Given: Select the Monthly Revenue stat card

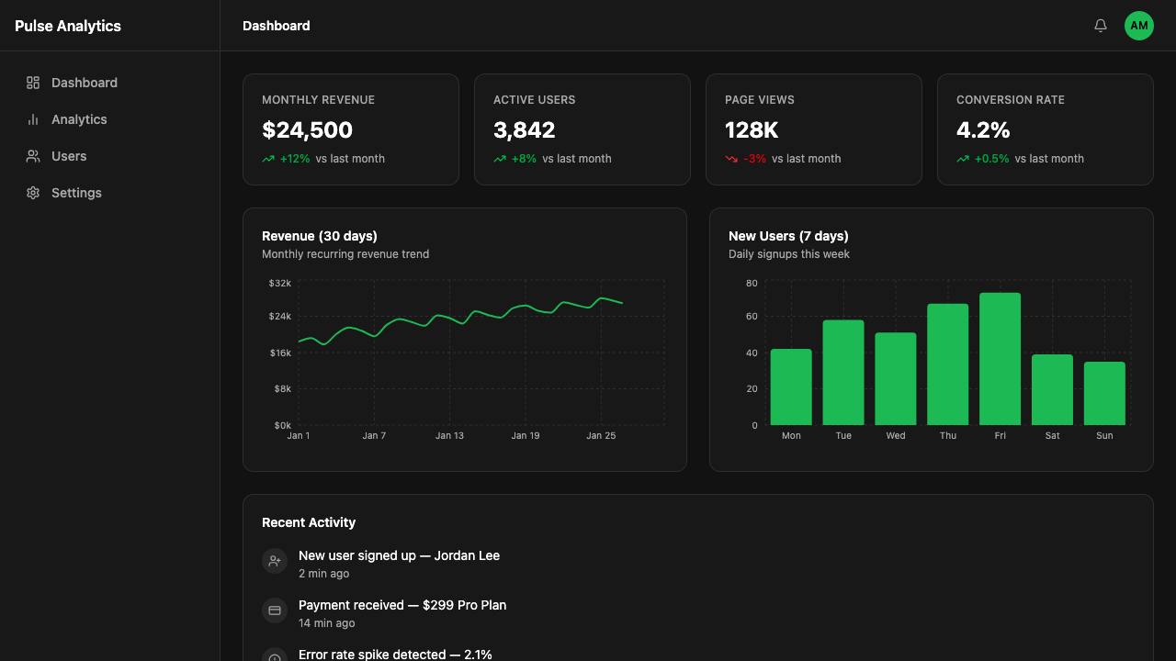Looking at the screenshot, I should point(351,129).
